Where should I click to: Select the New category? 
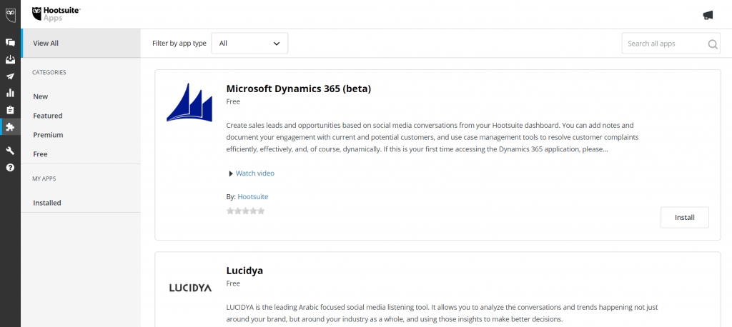point(41,96)
